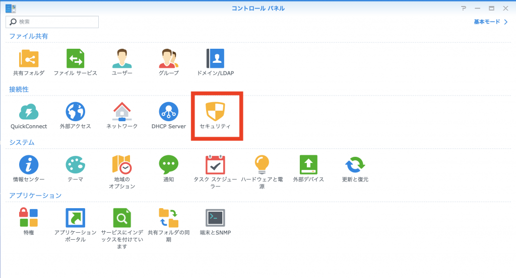Image resolution: width=516 pixels, height=278 pixels.
Task: Open 更新と復元 update and restore
Action: [x=355, y=165]
